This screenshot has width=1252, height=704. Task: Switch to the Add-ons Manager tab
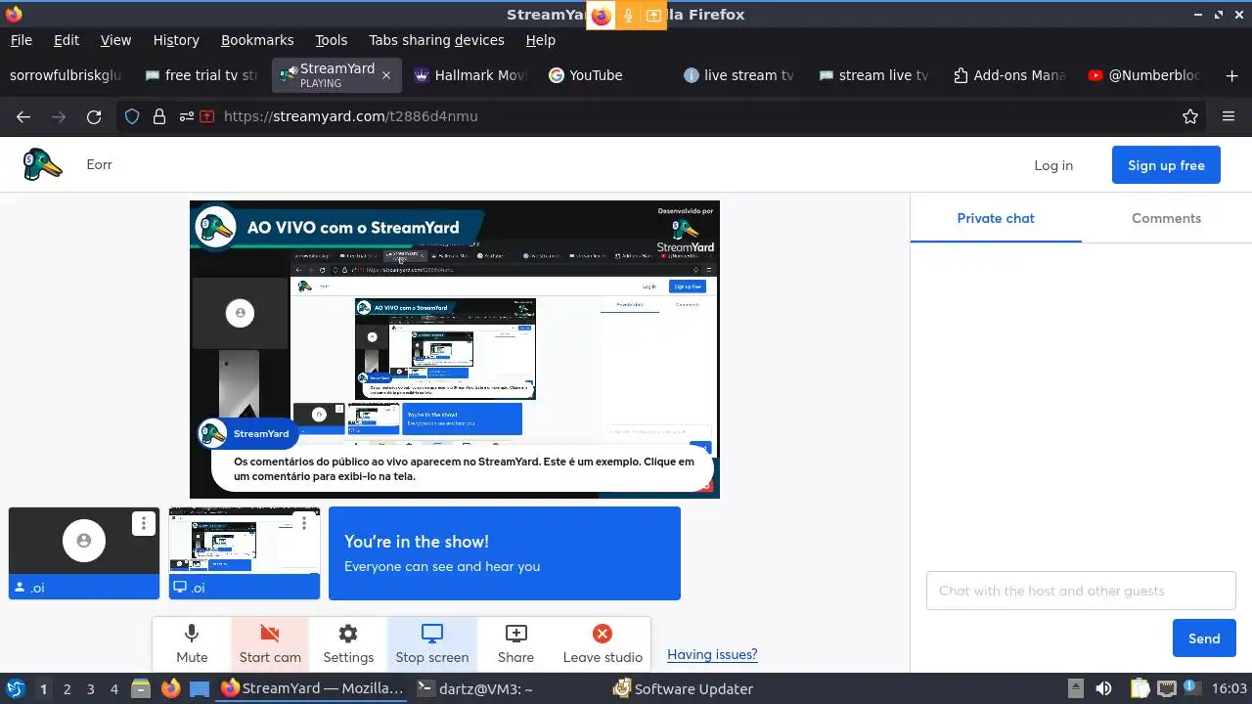(1008, 75)
